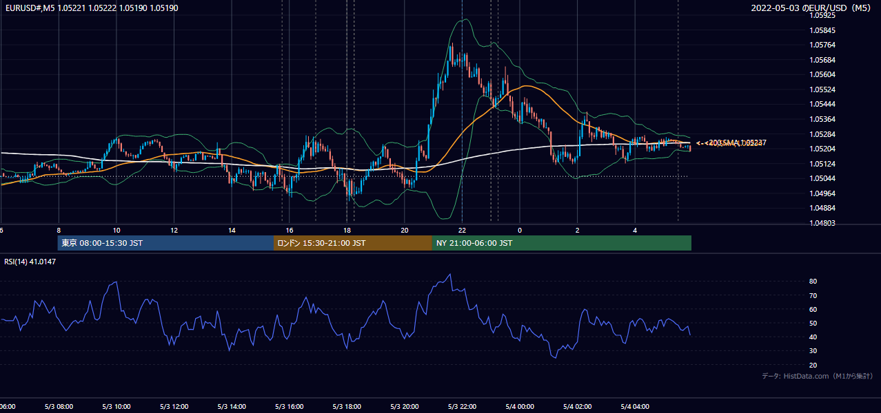The width and height of the screenshot is (881, 413).
Task: Click hour label 14 under price chart
Action: (x=232, y=231)
